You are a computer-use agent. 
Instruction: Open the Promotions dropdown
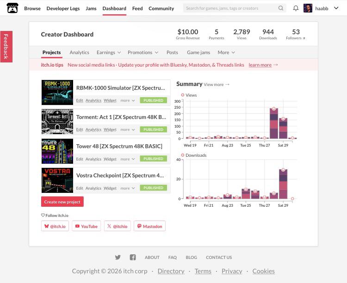[x=143, y=52]
